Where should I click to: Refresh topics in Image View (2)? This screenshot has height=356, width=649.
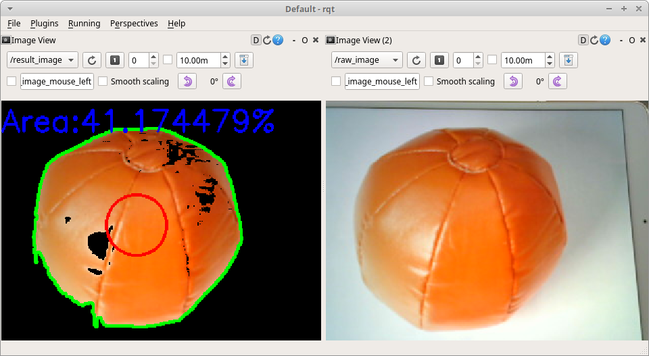tap(416, 60)
